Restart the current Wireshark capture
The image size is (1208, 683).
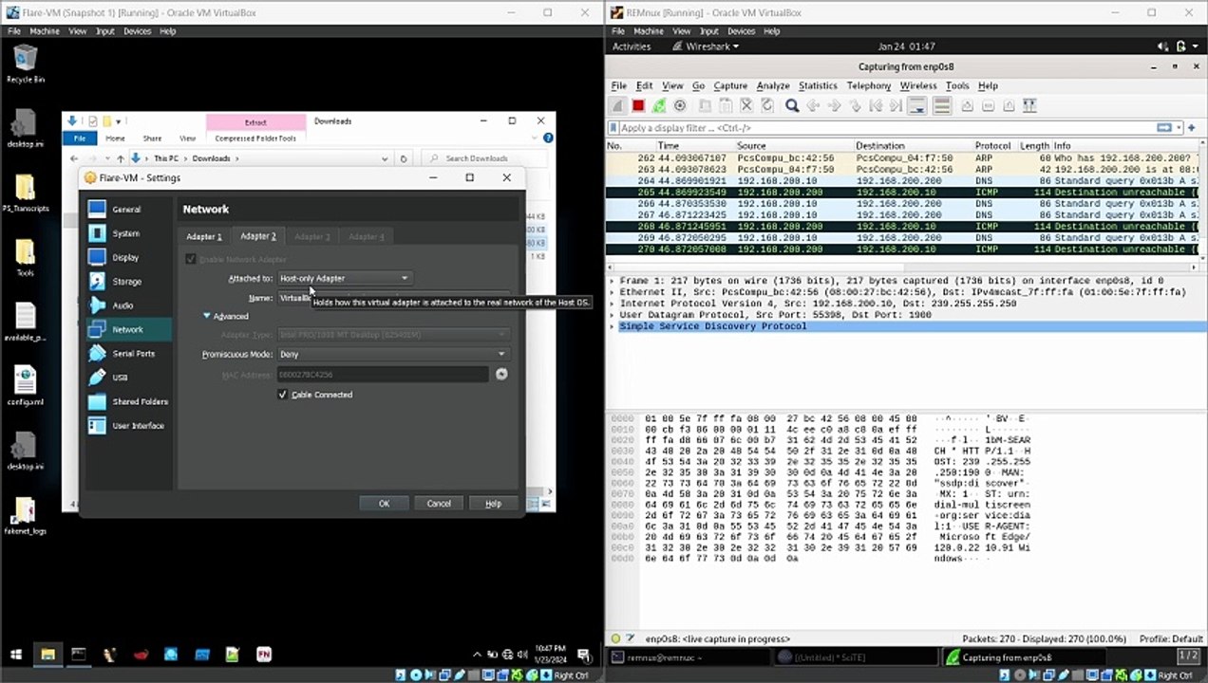tap(659, 106)
